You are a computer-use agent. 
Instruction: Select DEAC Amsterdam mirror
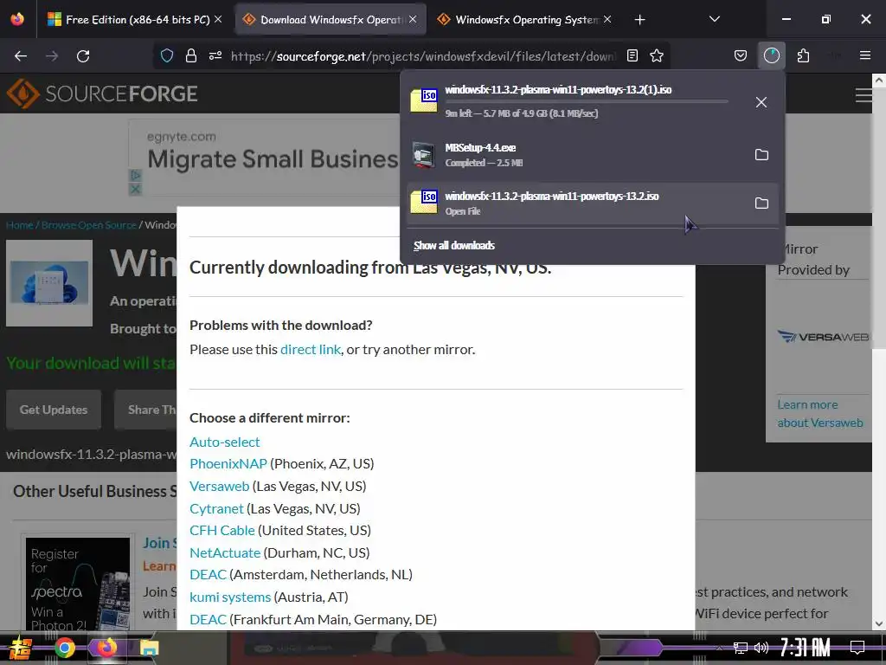pyautogui.click(x=208, y=575)
